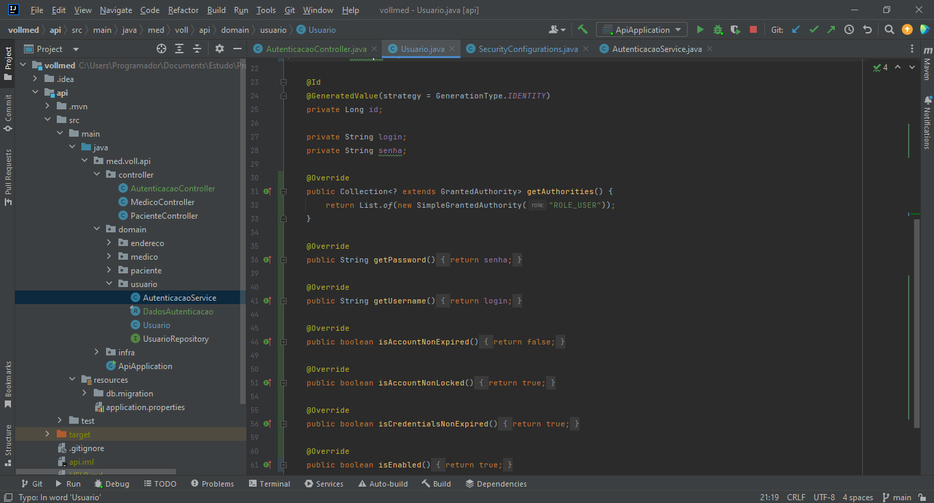Screen dimensions: 934x503
Task: Open ApiApplication run configuration dropdown
Action: (641, 29)
